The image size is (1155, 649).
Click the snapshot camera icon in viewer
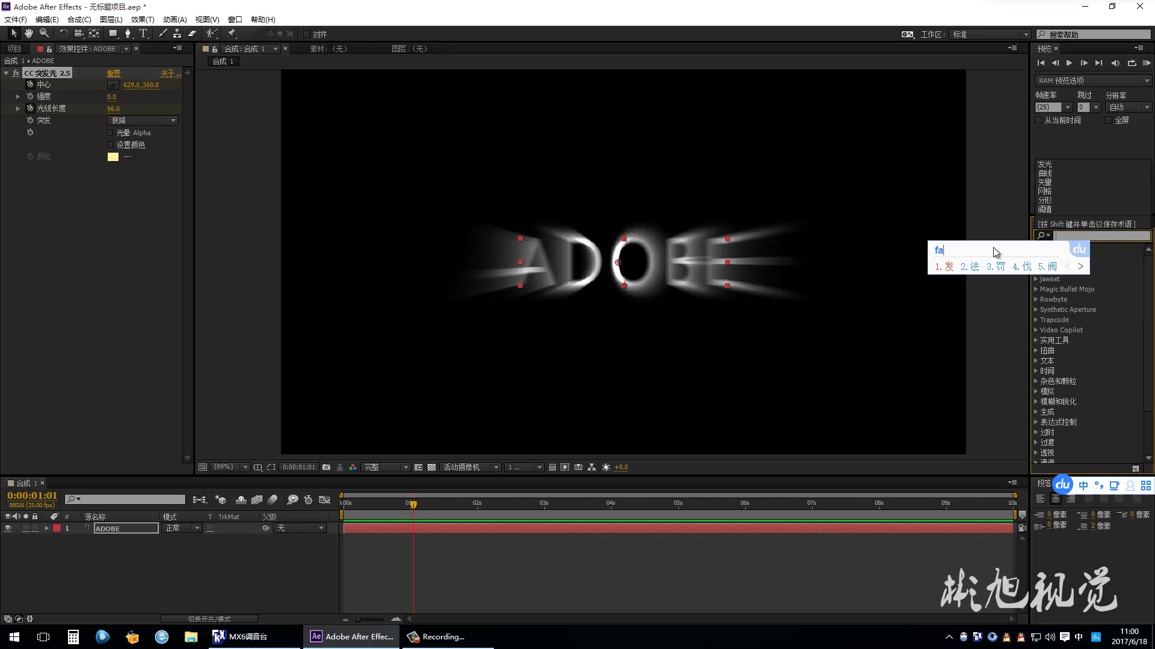pos(326,468)
